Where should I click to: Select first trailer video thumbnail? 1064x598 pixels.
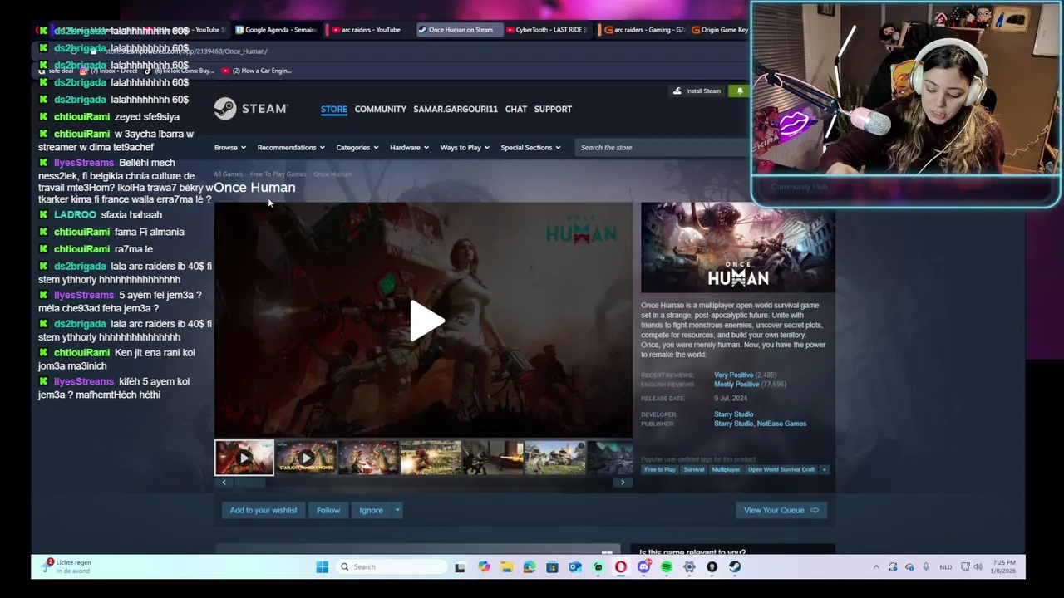(x=244, y=458)
